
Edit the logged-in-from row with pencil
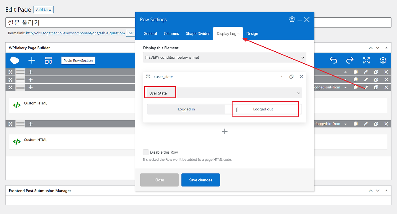[366, 124]
